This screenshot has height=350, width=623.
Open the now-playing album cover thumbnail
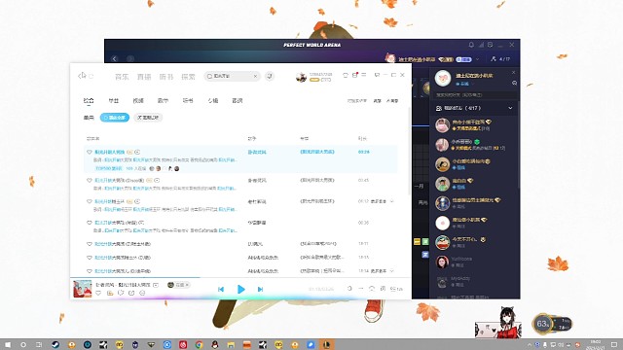click(82, 289)
